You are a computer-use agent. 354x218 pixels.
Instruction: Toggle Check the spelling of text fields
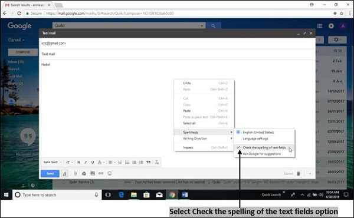(264, 148)
